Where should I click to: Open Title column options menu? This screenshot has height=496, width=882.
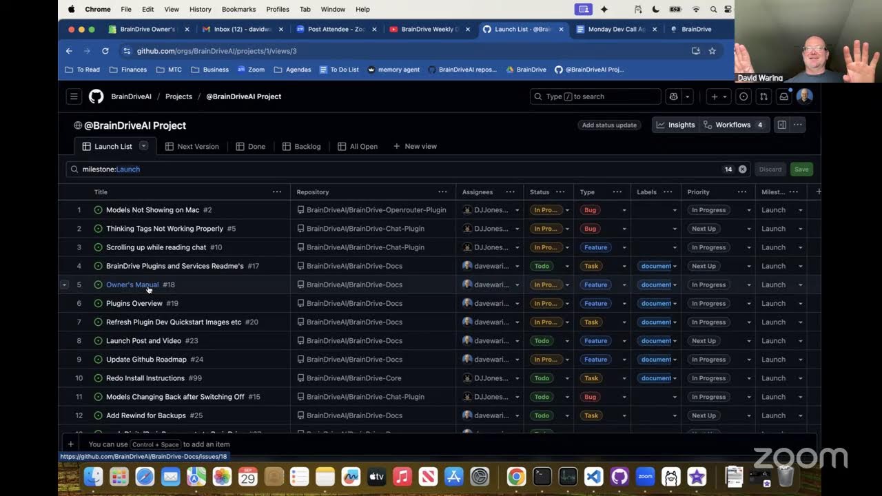click(x=276, y=192)
